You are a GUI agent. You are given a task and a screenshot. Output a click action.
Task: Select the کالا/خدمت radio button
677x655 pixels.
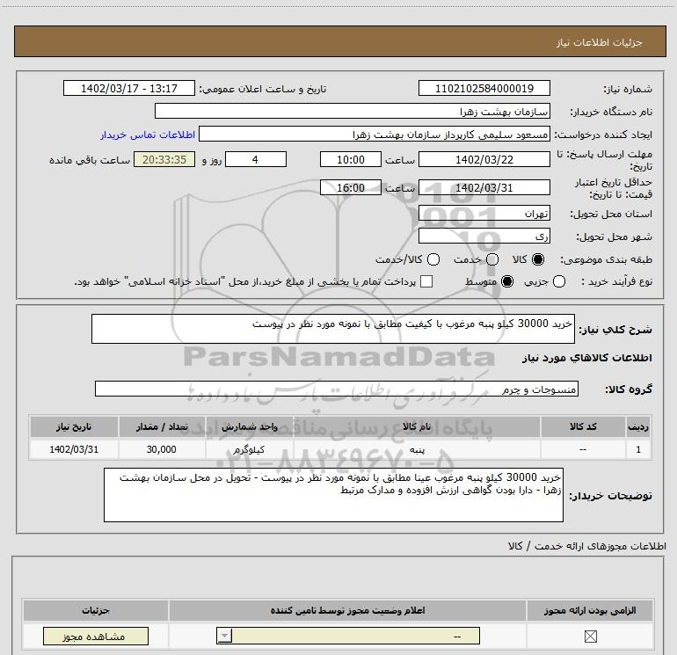pos(433,259)
